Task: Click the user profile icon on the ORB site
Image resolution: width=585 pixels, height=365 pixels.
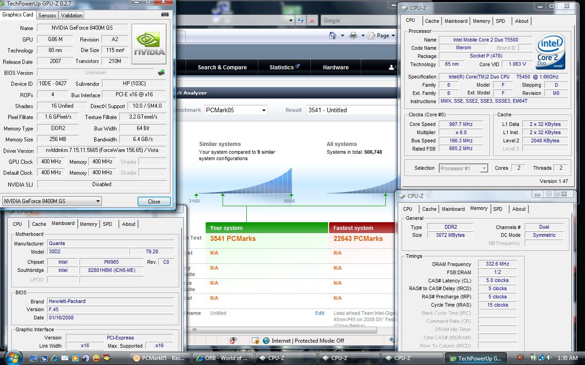Action: pos(391,67)
